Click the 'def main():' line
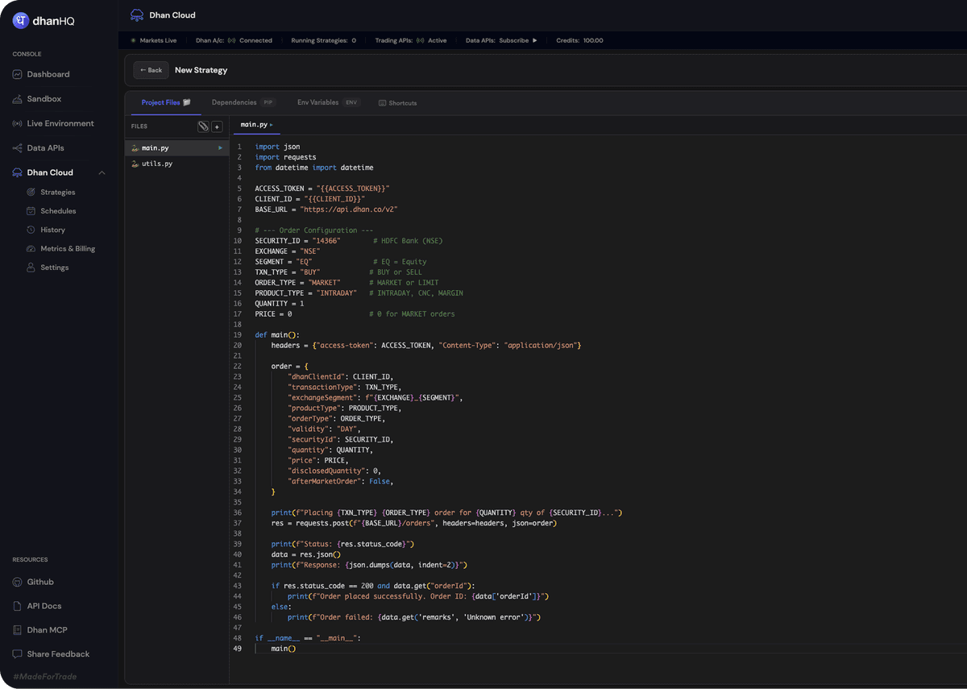The height and width of the screenshot is (689, 967). click(x=277, y=335)
